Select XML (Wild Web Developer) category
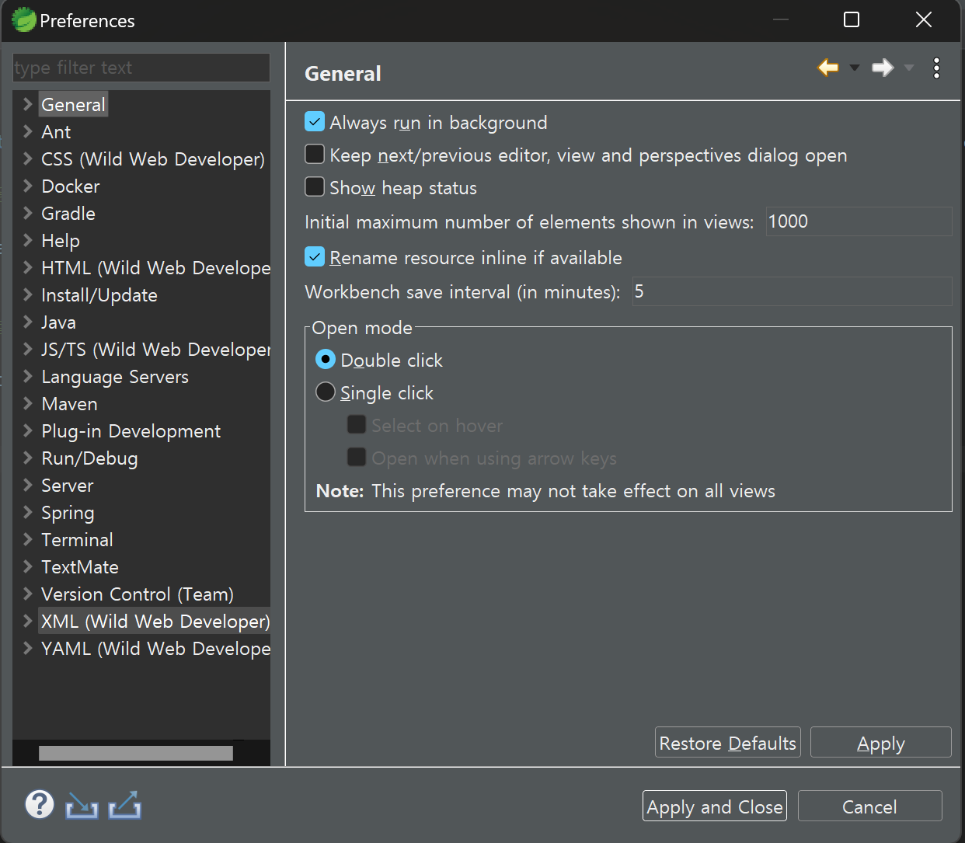965x843 pixels. click(x=155, y=622)
